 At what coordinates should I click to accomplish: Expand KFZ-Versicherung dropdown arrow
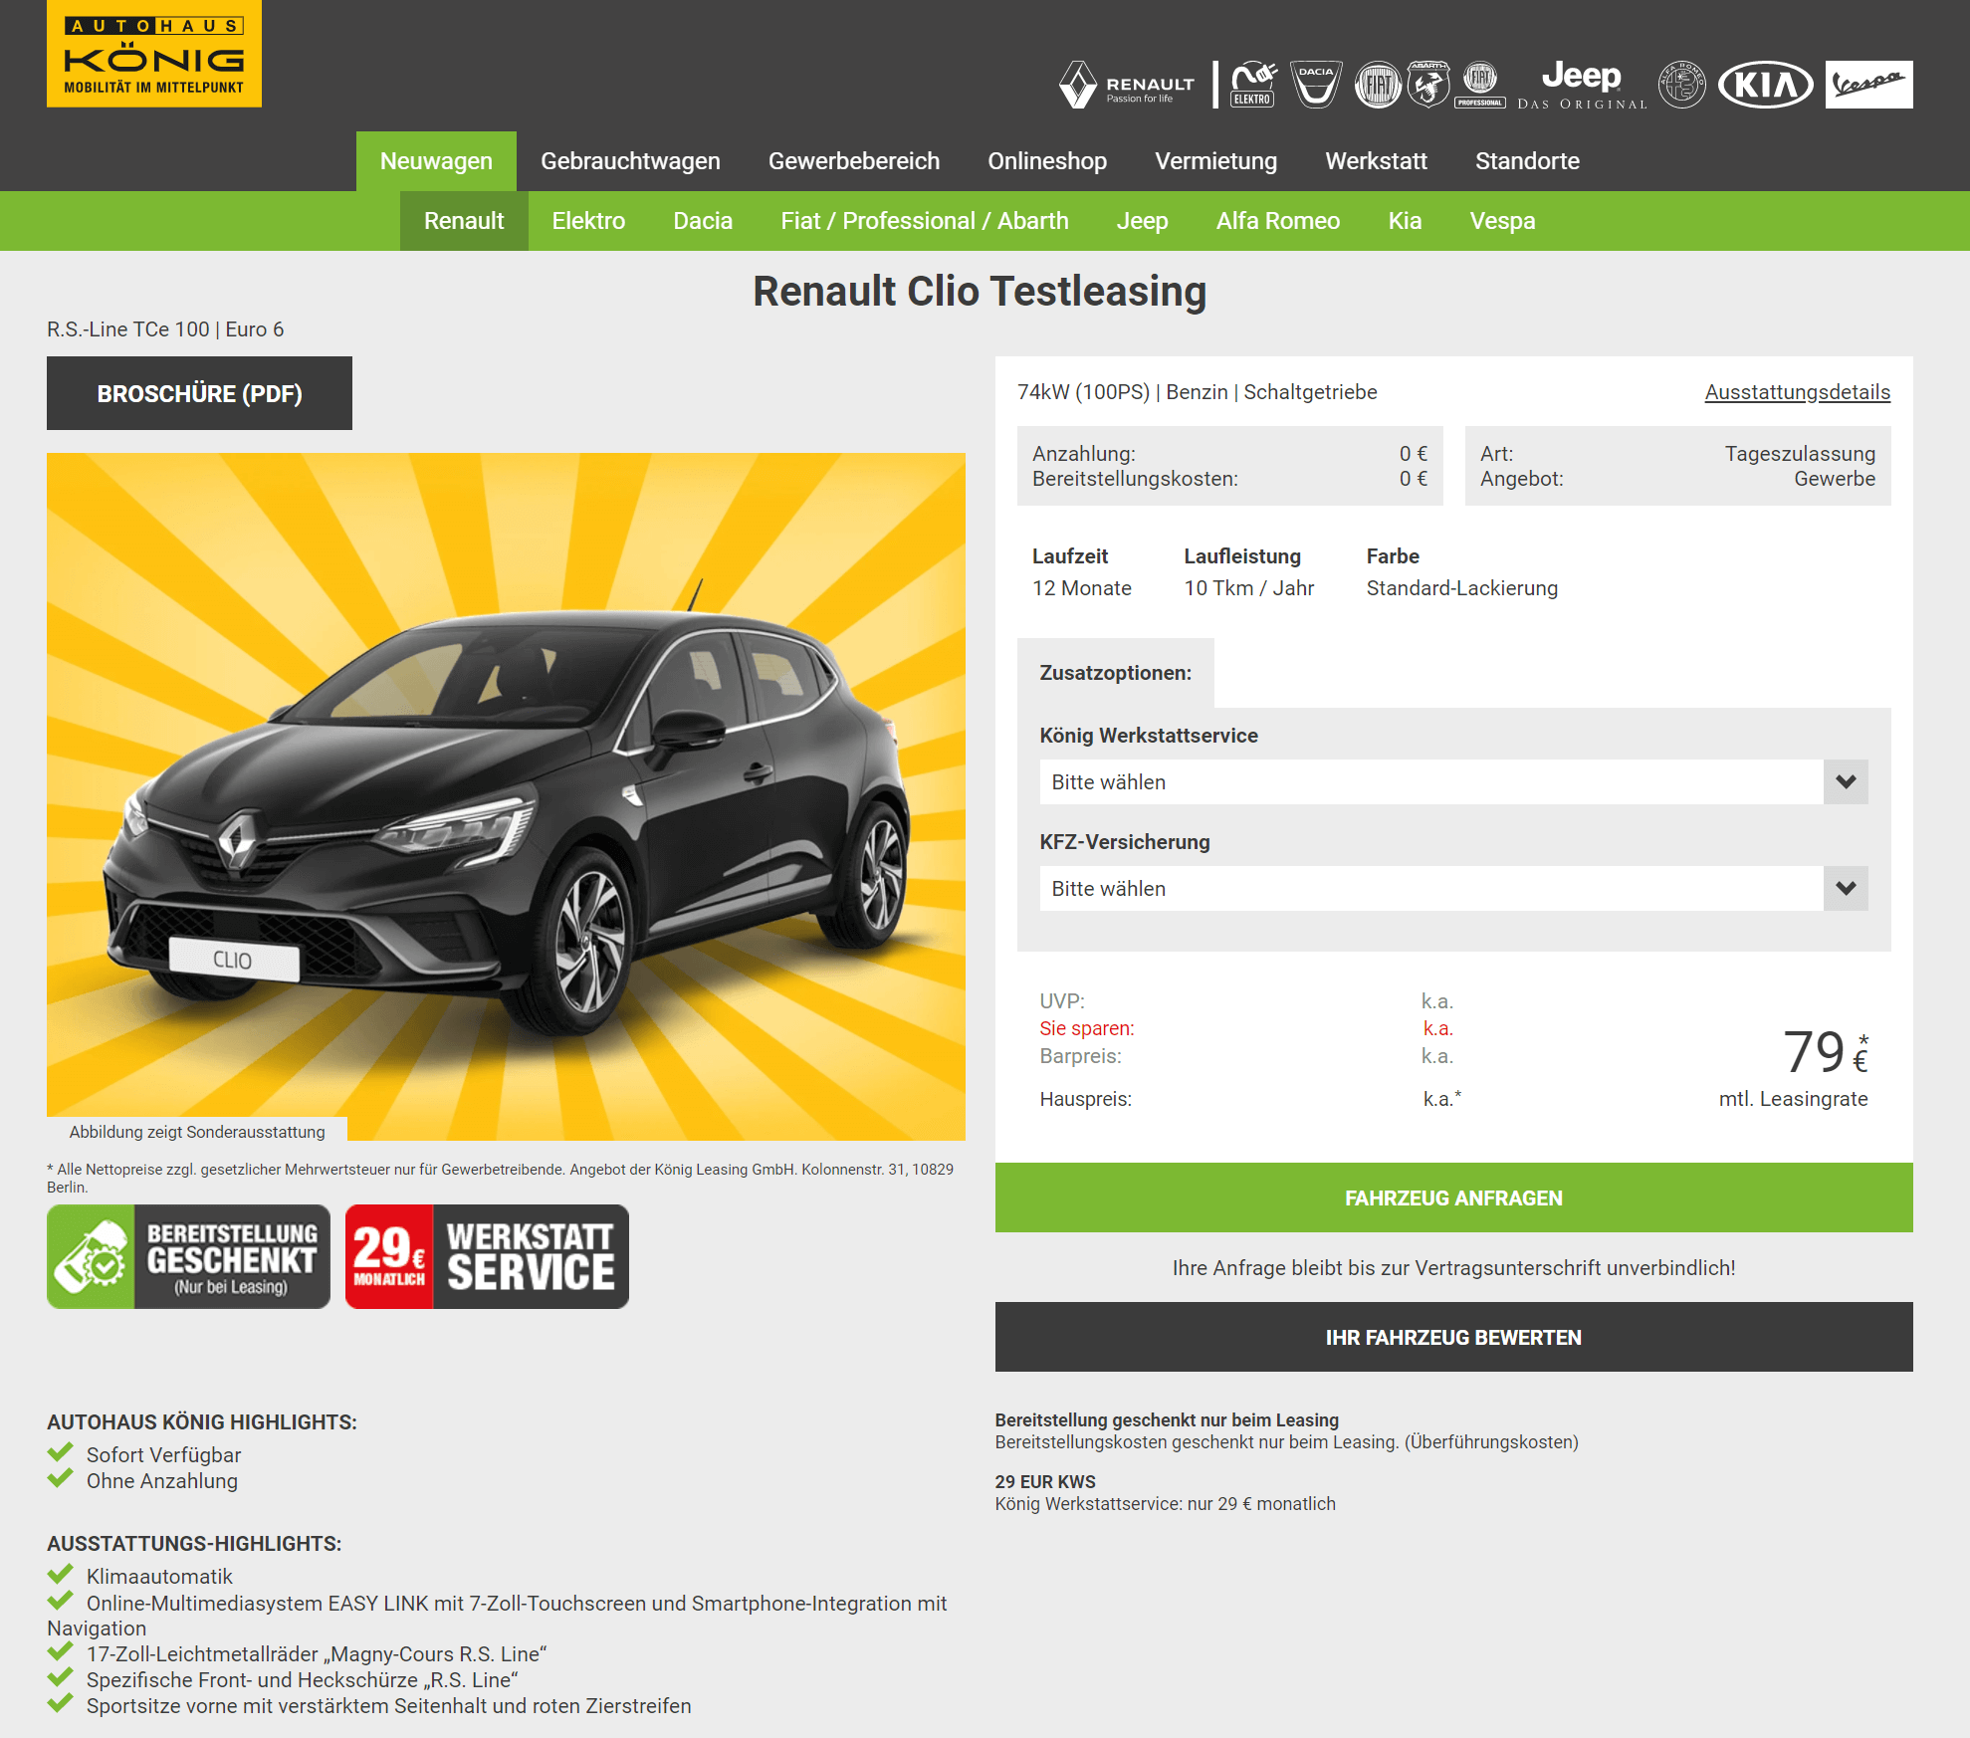point(1846,889)
